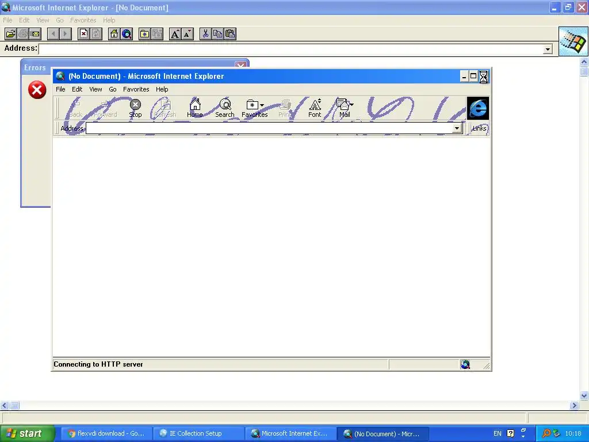Click the 10:18 system clock
This screenshot has height=442, width=589.
point(573,433)
